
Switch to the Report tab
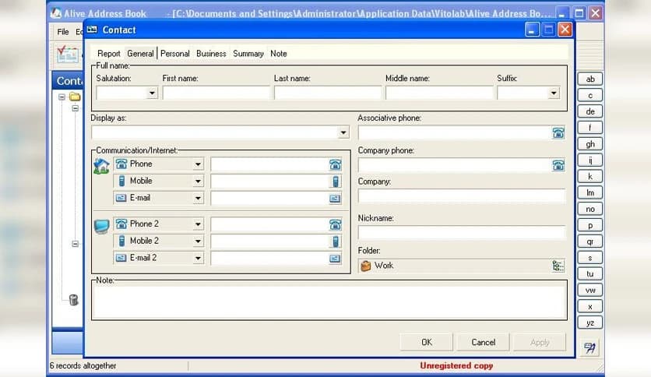(109, 54)
